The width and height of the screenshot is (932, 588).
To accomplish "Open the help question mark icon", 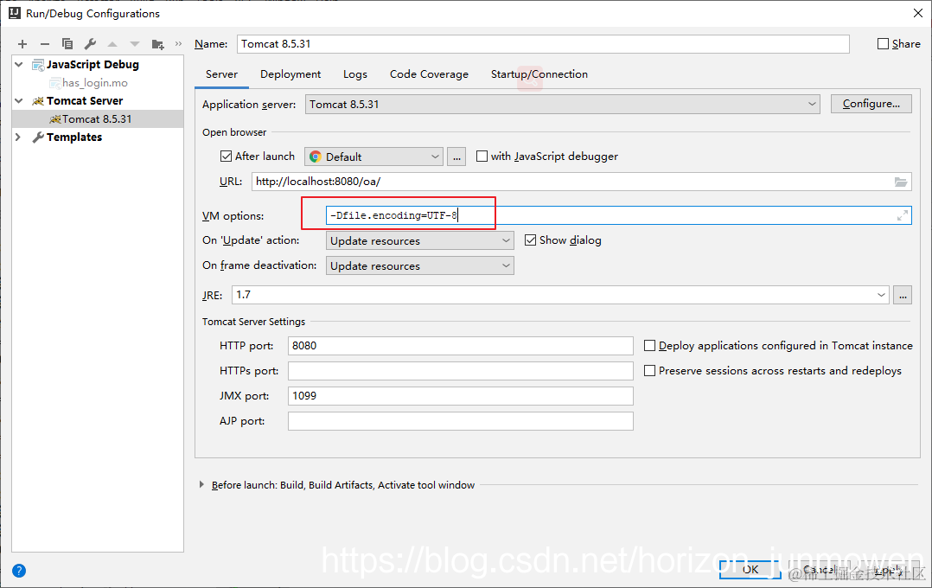I will point(19,571).
